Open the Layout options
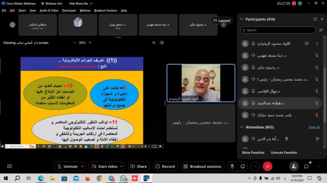This screenshot has height=183, width=327. click(221, 20)
